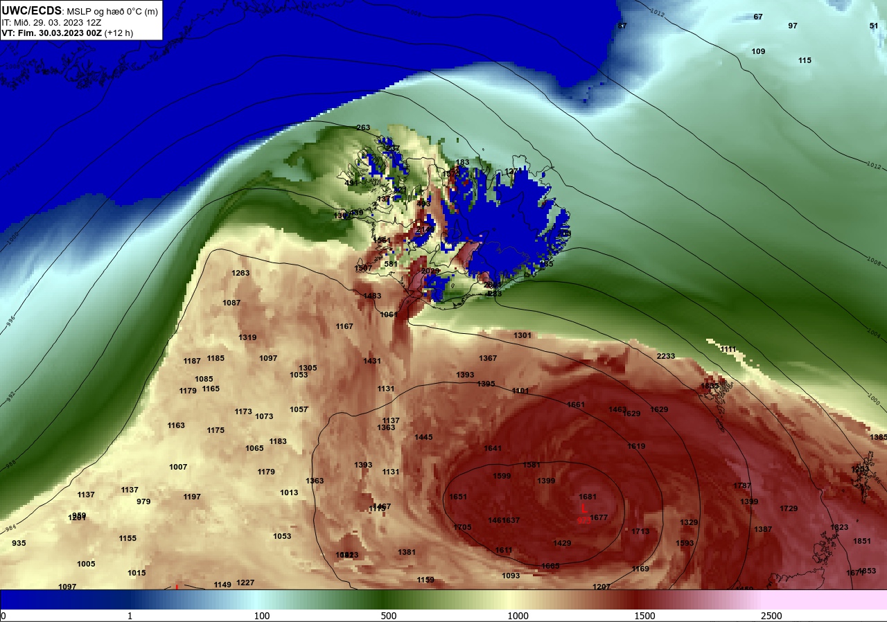
Task: Click the UWC/ECDS map title
Action: [x=32, y=11]
